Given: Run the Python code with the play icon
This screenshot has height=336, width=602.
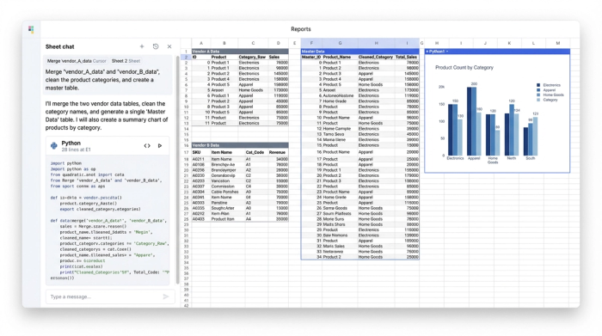Looking at the screenshot, I should pyautogui.click(x=160, y=146).
